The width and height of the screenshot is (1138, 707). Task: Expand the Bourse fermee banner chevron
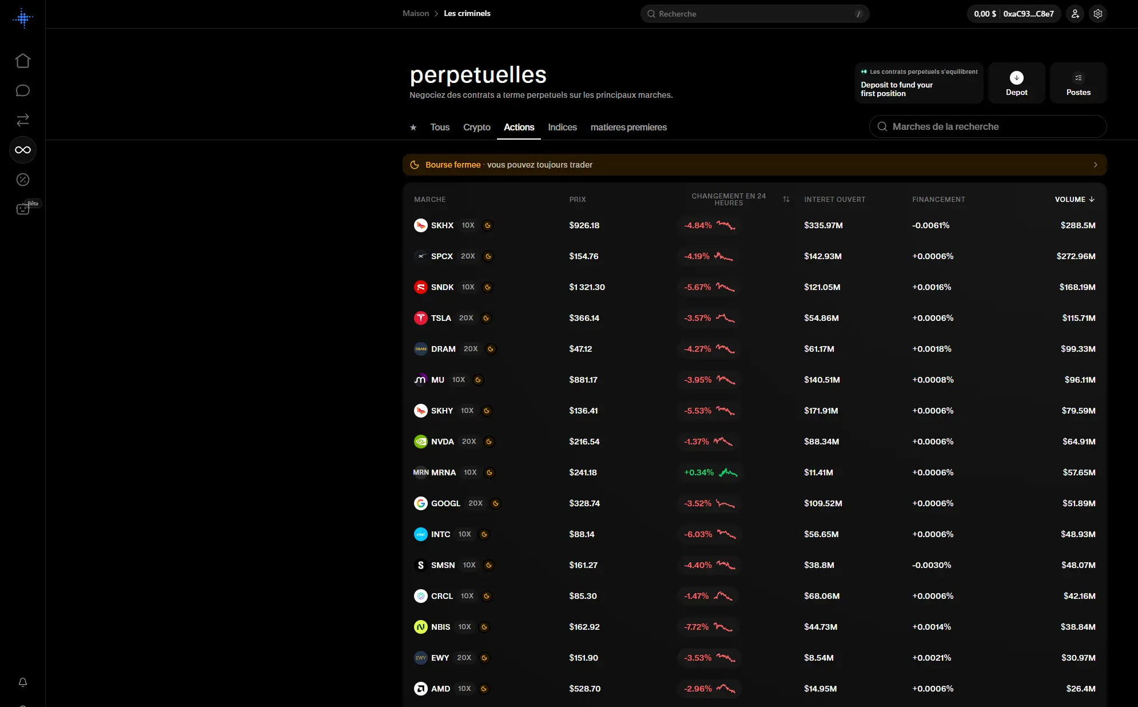pyautogui.click(x=1095, y=165)
